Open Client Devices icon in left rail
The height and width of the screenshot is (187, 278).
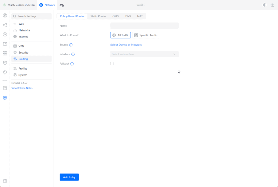click(5, 44)
